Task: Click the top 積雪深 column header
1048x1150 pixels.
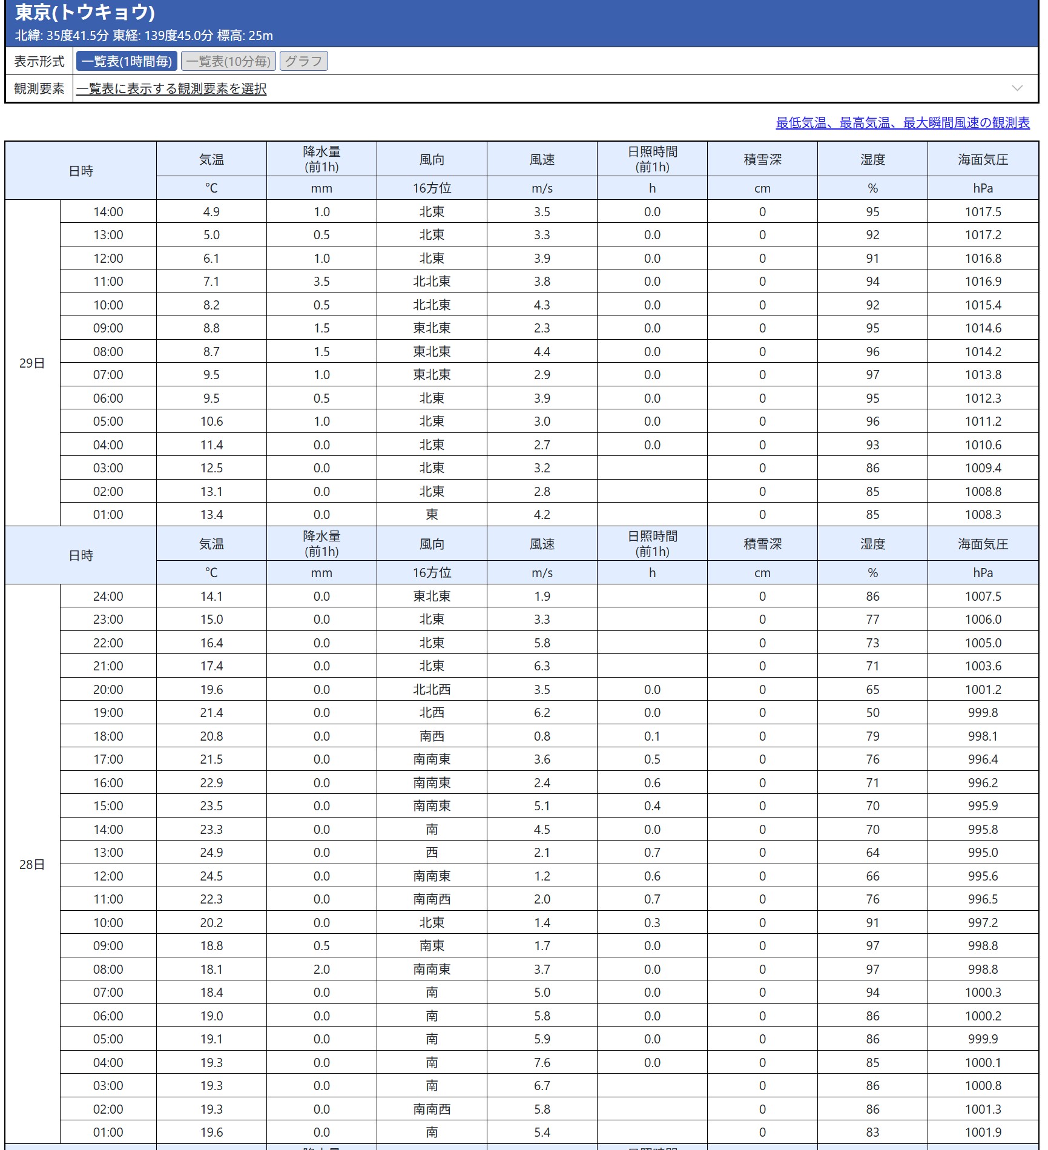Action: pyautogui.click(x=762, y=160)
